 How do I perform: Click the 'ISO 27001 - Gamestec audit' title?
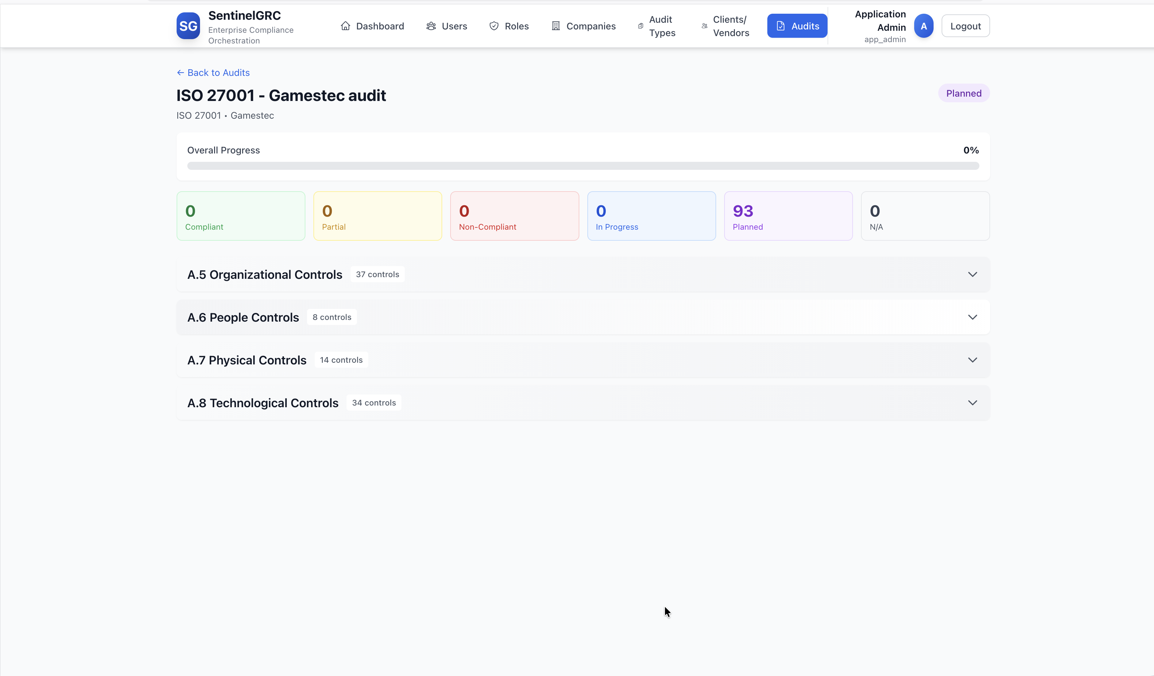coord(281,96)
